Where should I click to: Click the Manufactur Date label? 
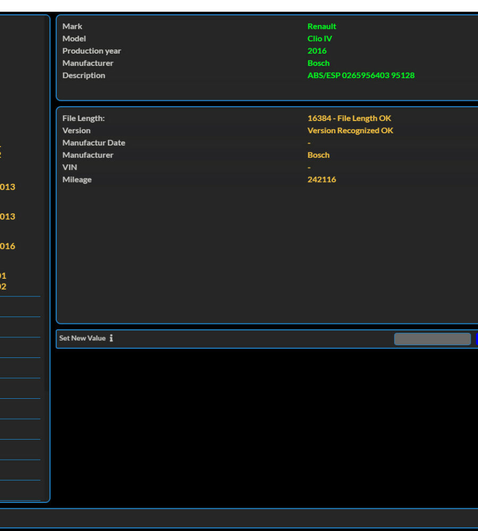point(93,143)
